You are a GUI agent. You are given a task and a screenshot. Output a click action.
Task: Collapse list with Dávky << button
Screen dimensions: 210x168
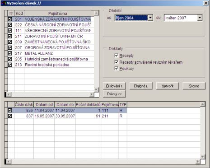pos(114,94)
